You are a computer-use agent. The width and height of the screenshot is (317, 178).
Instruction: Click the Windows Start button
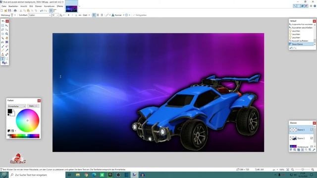coord(4,175)
